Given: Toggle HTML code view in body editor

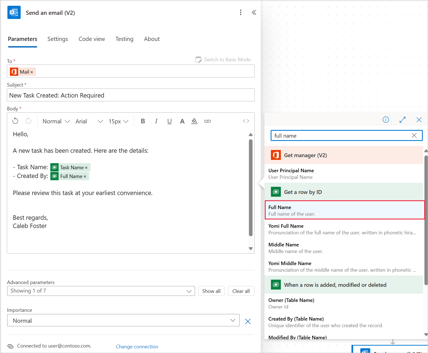Looking at the screenshot, I should tap(246, 121).
